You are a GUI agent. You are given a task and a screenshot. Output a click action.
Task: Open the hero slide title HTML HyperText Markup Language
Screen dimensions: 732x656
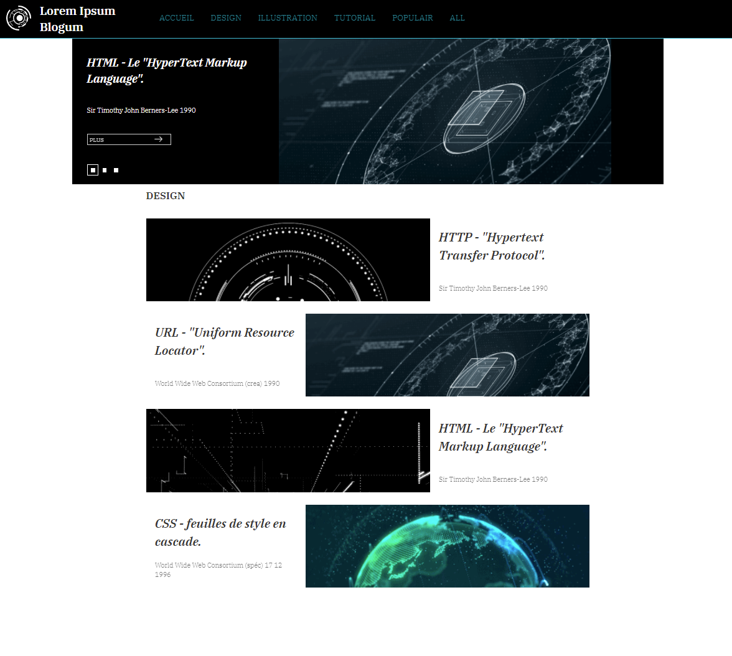click(x=167, y=70)
